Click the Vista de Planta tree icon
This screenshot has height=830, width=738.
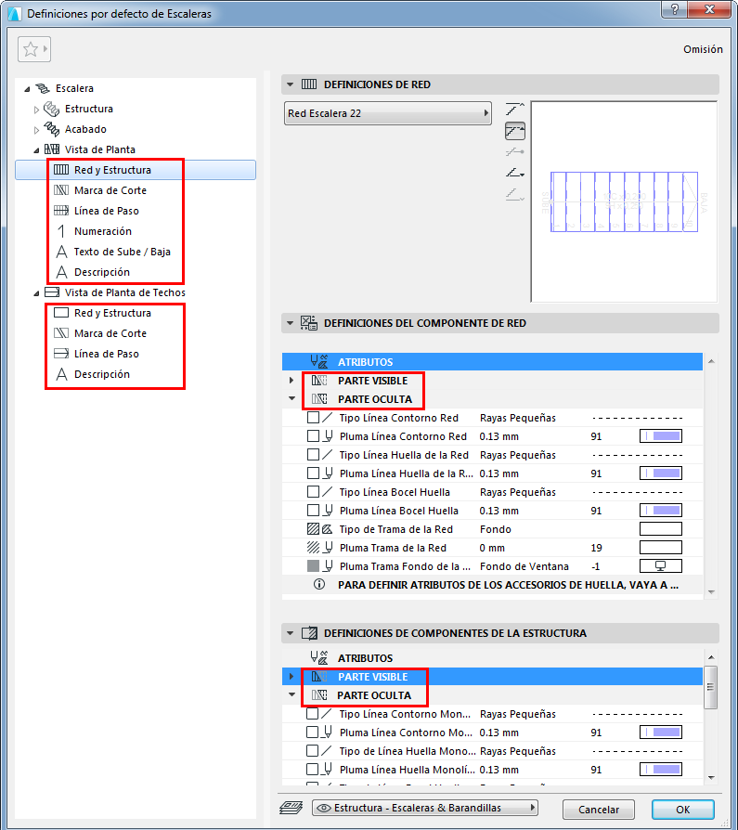coord(51,149)
